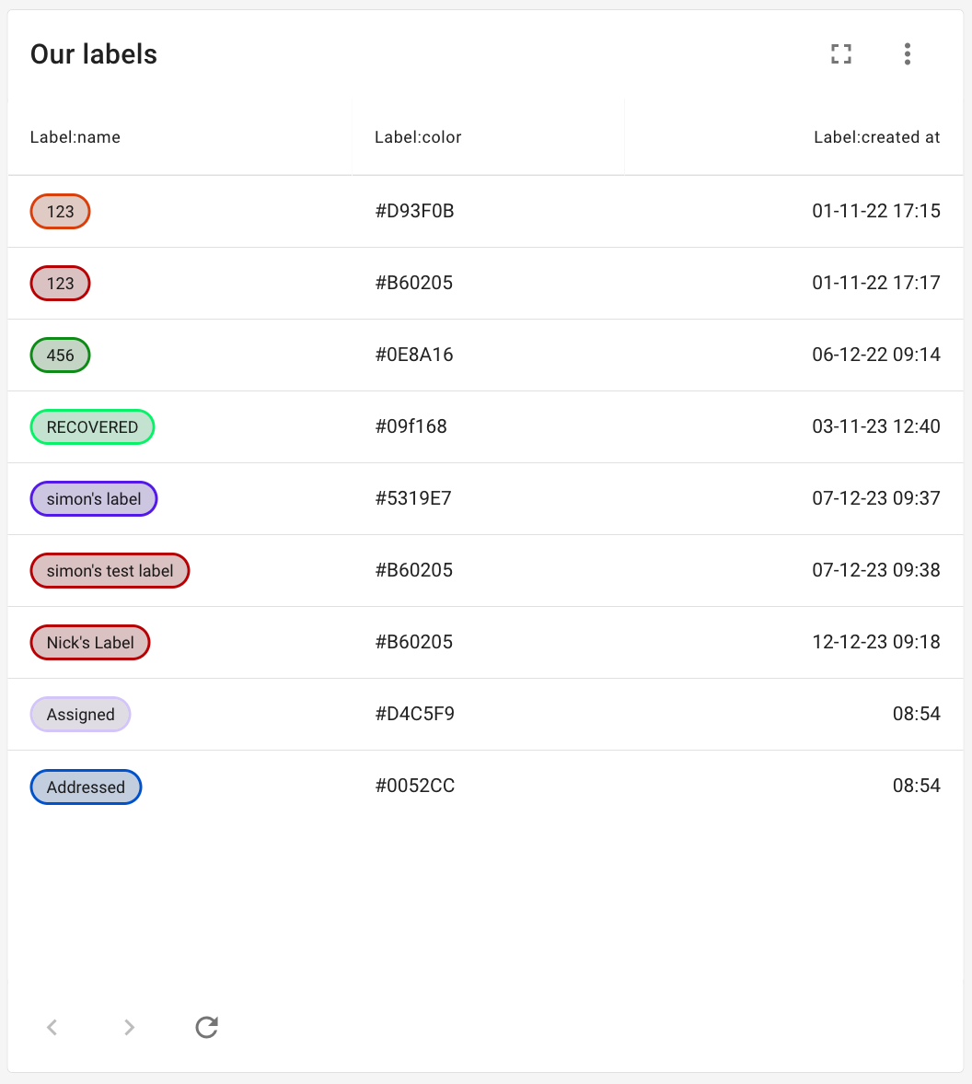Open the three-dot options menu
This screenshot has height=1084, width=972.
(x=907, y=54)
